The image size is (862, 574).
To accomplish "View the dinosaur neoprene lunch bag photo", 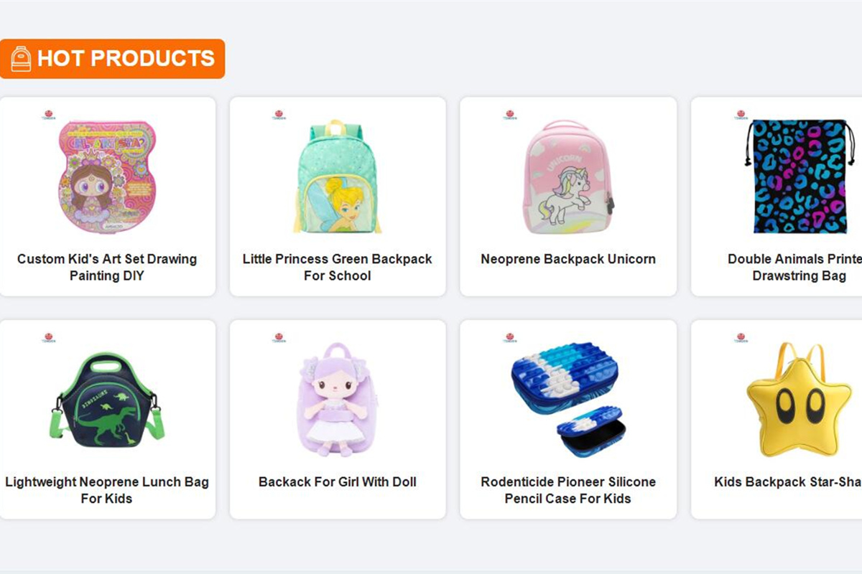I will click(107, 400).
